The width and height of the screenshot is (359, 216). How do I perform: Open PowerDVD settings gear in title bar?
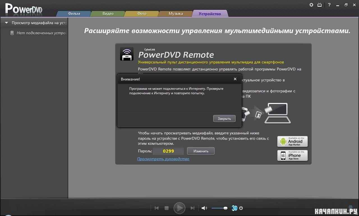[311, 5]
